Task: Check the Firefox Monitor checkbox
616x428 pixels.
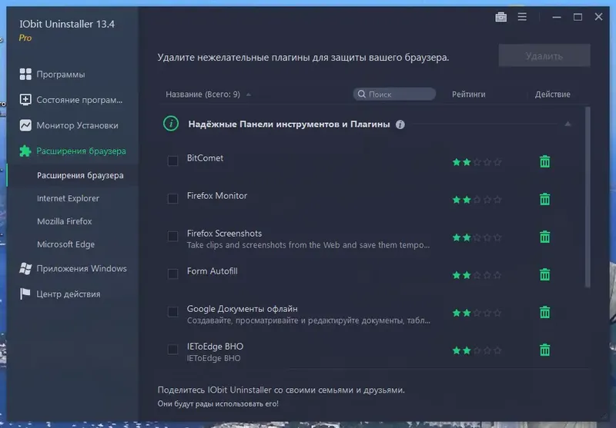Action: tap(172, 198)
